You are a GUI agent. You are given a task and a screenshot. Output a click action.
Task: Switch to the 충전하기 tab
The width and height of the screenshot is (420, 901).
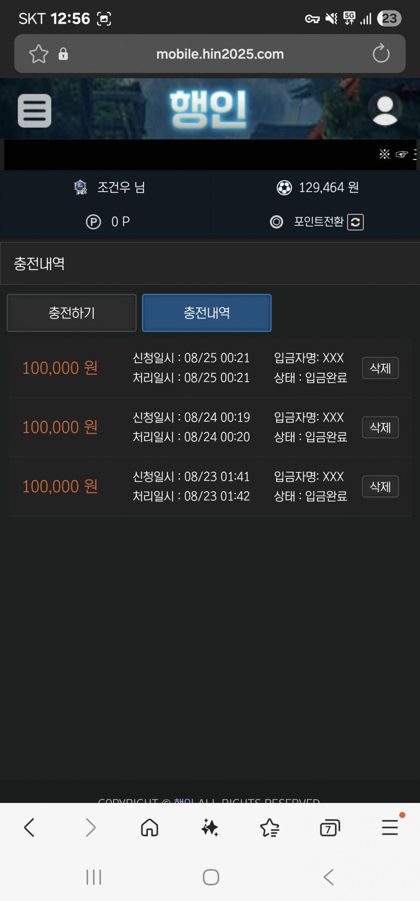click(71, 313)
